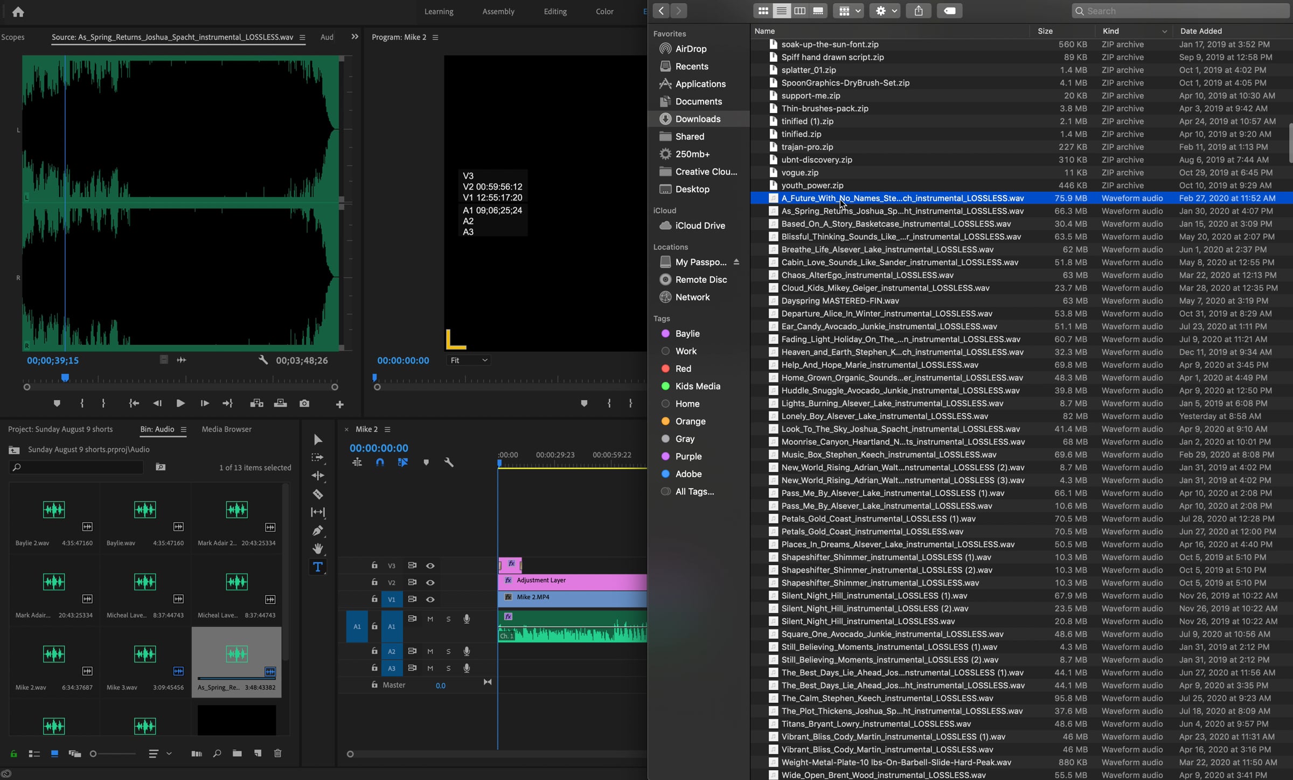Viewport: 1293px width, 780px height.
Task: Select the Type tool
Action: tap(318, 567)
